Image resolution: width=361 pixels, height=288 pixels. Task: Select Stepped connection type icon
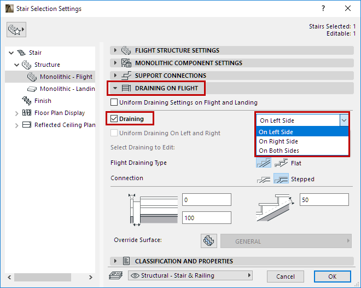click(x=281, y=178)
